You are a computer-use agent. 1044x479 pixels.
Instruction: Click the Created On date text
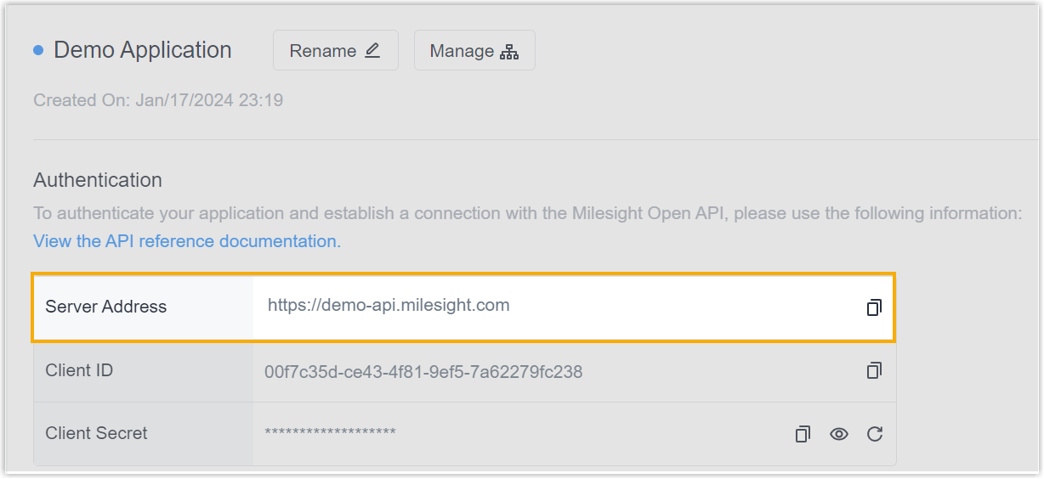click(158, 100)
